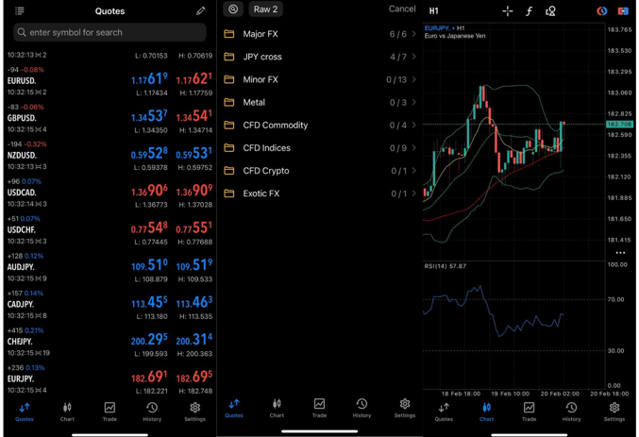Open the list menu icon in Quotes header

pos(20,11)
